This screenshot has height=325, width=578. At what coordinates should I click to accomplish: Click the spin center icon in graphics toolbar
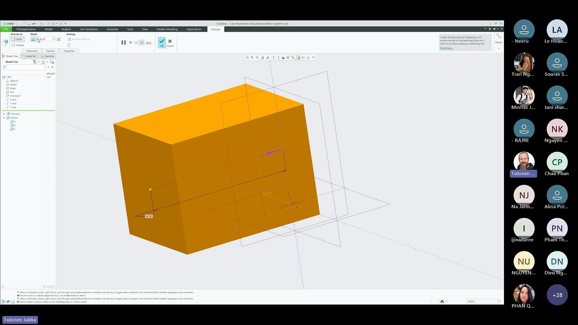(303, 57)
